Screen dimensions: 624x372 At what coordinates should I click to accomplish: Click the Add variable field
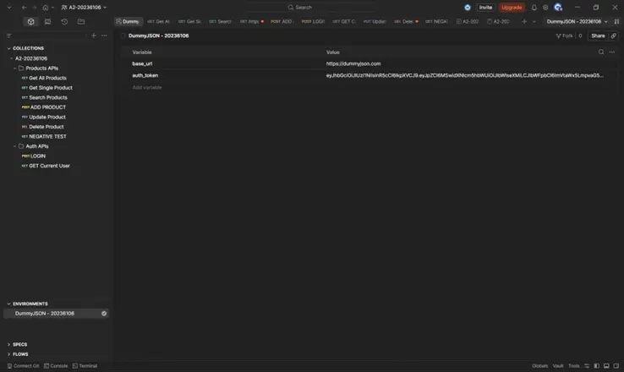pyautogui.click(x=147, y=88)
